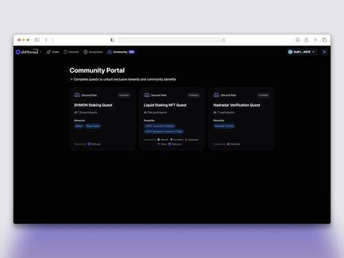Reload the page with refresh icon
This screenshot has width=344, height=258.
point(224,41)
